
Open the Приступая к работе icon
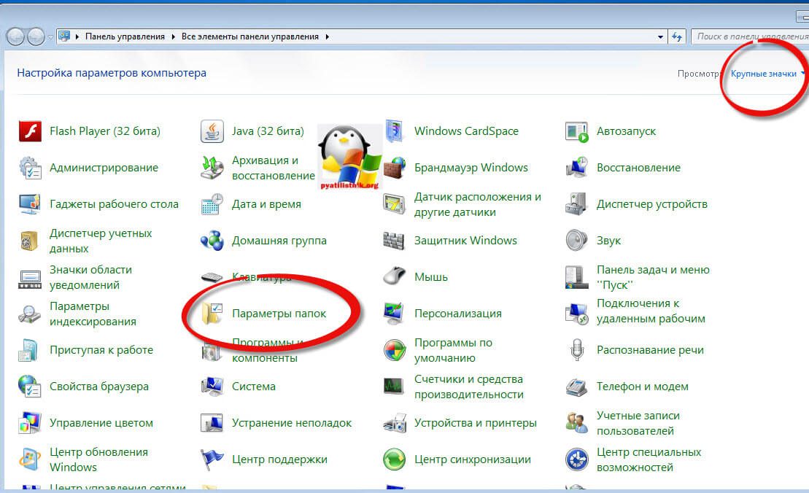30,350
